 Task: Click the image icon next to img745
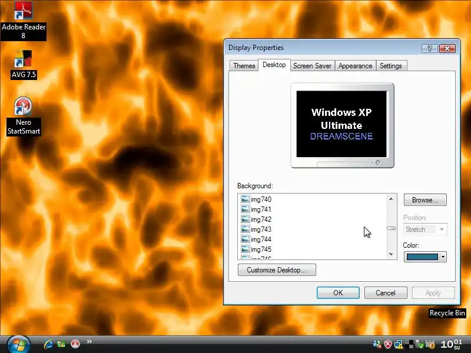(245, 249)
